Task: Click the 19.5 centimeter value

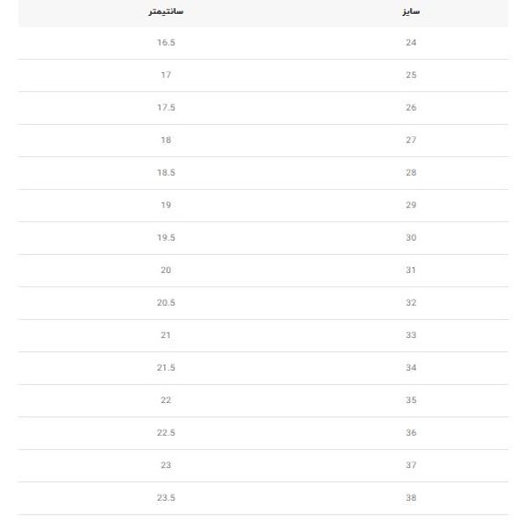Action: (166, 238)
